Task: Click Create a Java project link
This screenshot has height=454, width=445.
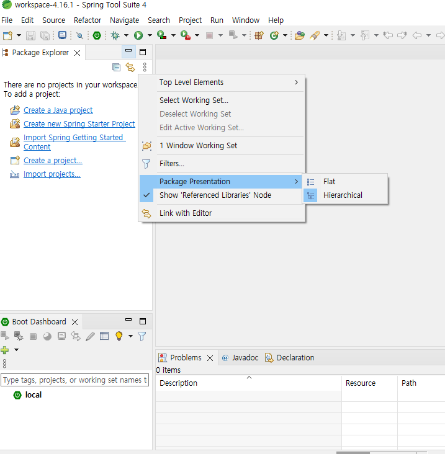Action: point(58,110)
